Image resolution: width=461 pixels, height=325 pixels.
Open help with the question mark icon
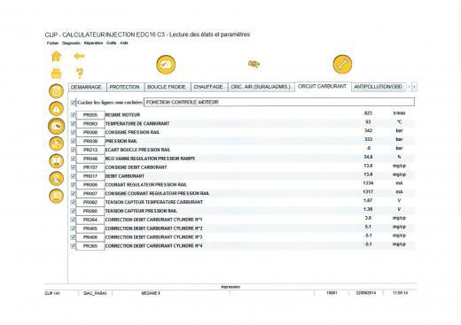[80, 73]
